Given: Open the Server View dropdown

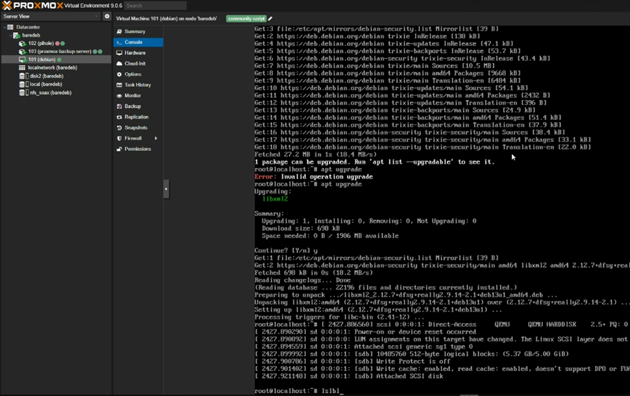Looking at the screenshot, I should 51,16.
